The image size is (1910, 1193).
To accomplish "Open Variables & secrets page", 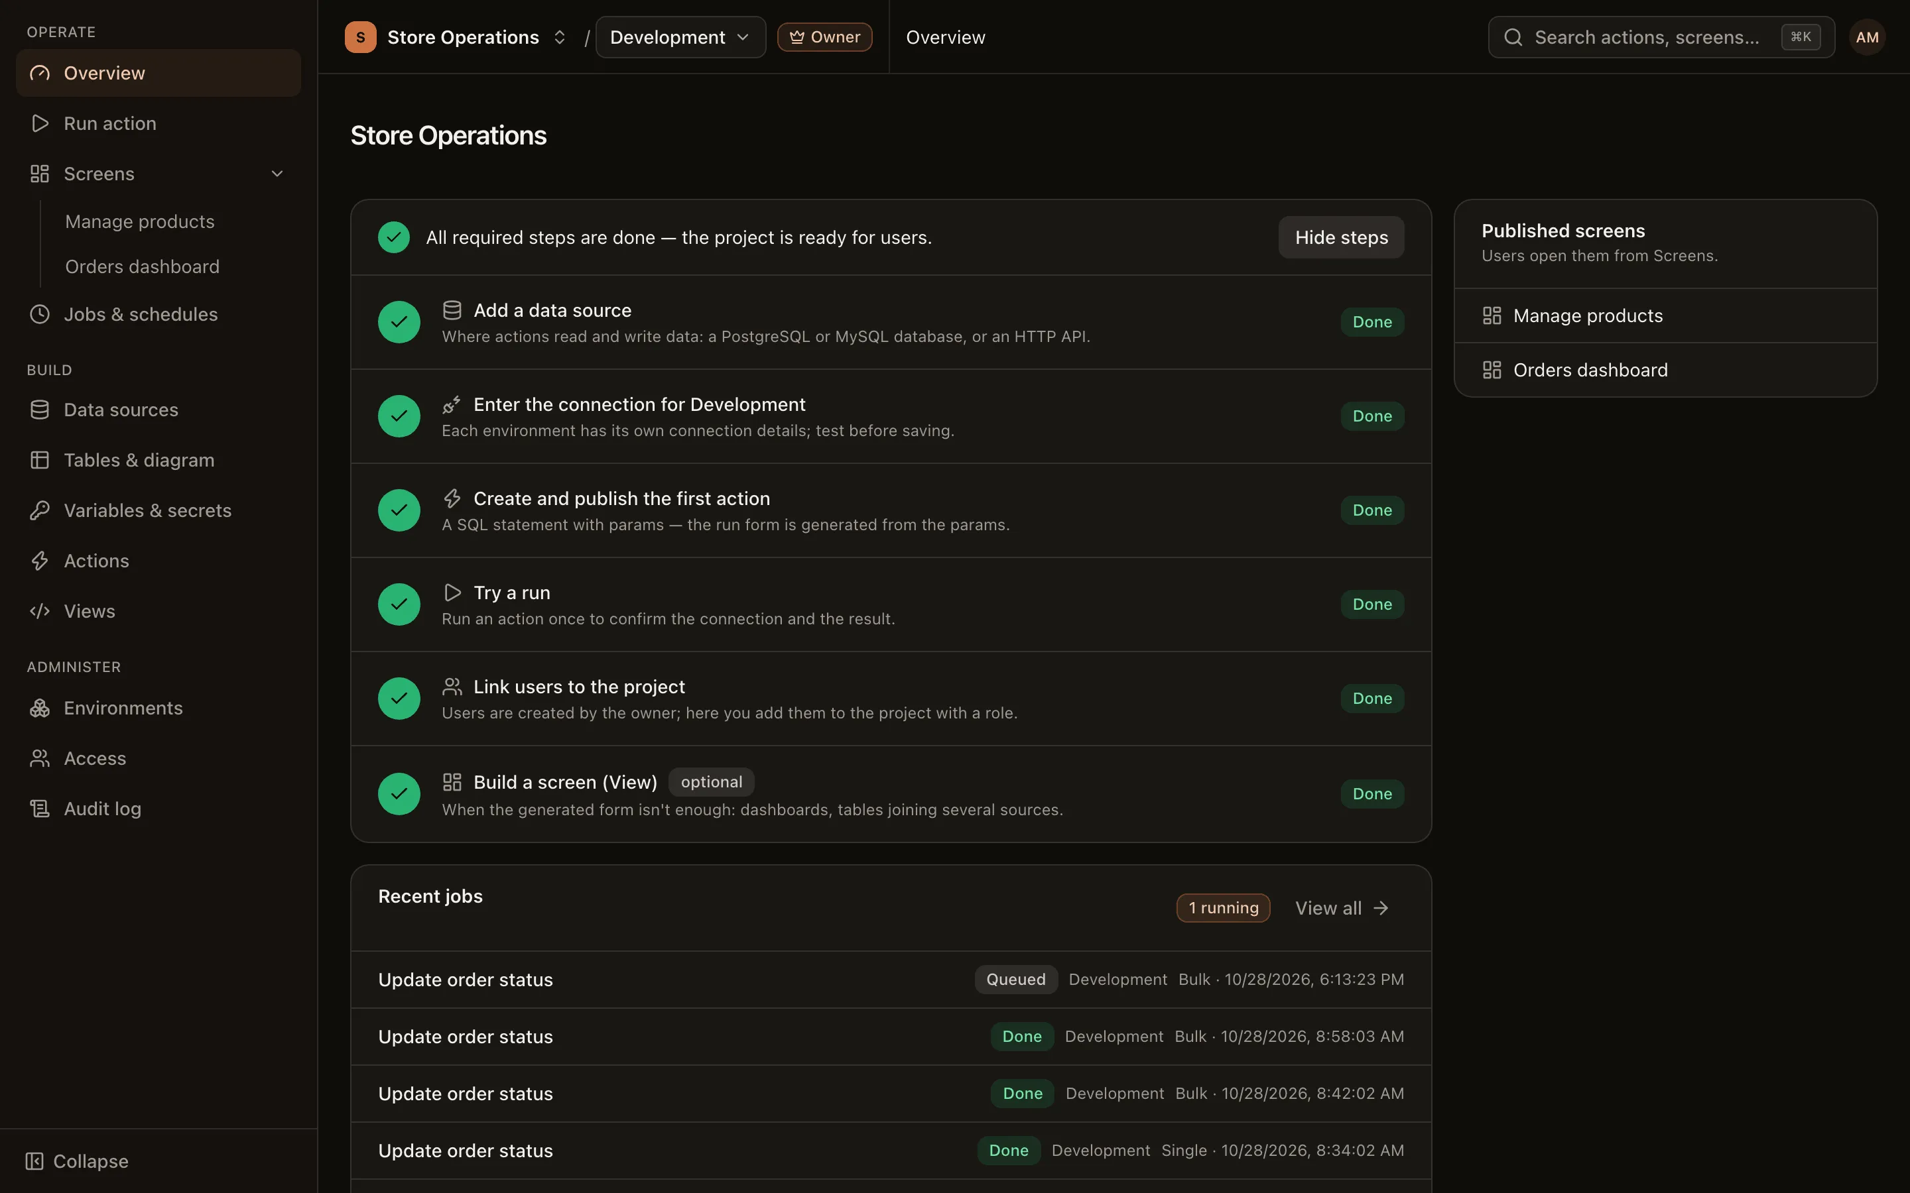I will coord(158,510).
